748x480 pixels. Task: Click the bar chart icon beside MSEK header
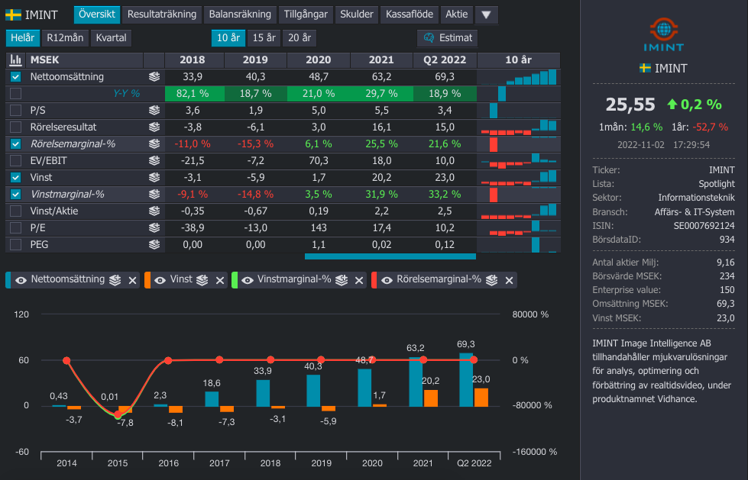pos(15,60)
